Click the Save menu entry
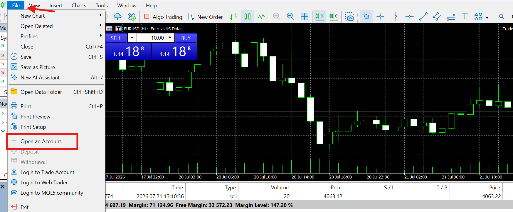Viewport: 513px width, 212px height. (56, 57)
